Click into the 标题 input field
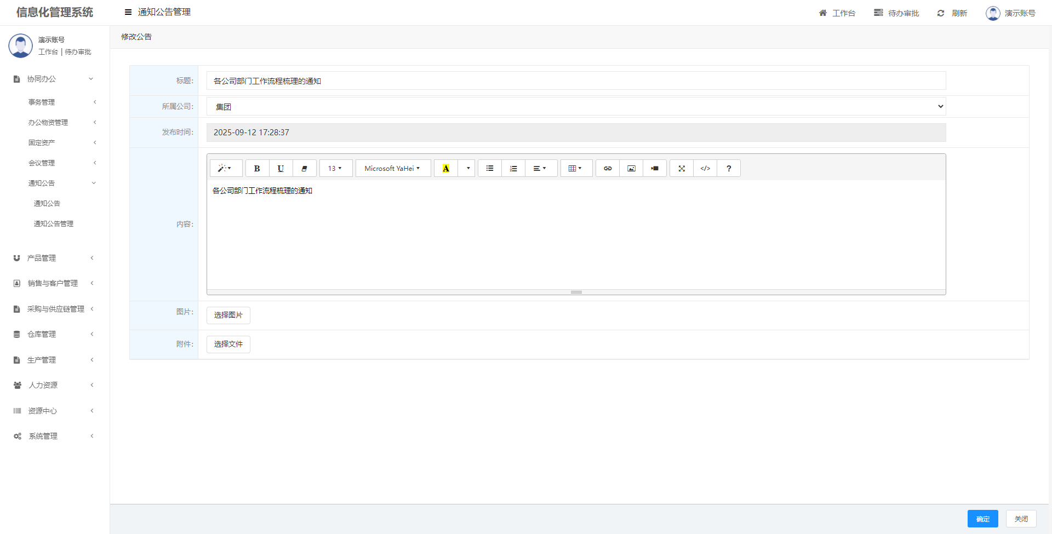 click(x=576, y=81)
